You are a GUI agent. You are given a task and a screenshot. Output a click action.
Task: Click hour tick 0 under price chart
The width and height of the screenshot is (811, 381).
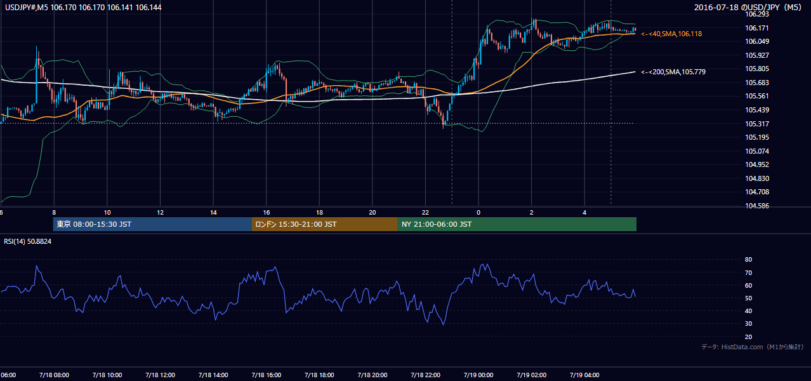(x=478, y=212)
